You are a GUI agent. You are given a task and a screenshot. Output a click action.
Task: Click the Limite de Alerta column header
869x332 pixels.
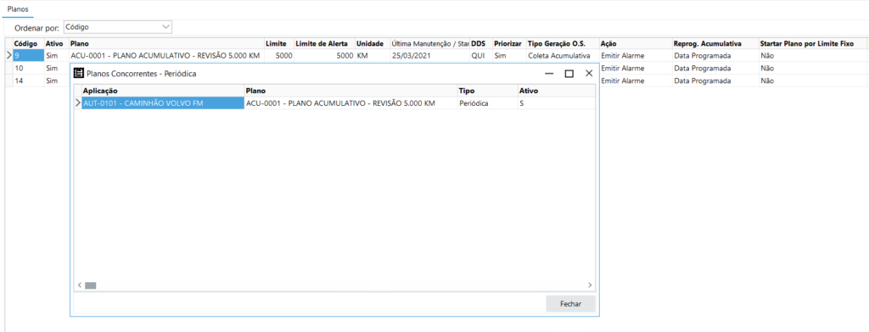coord(323,43)
